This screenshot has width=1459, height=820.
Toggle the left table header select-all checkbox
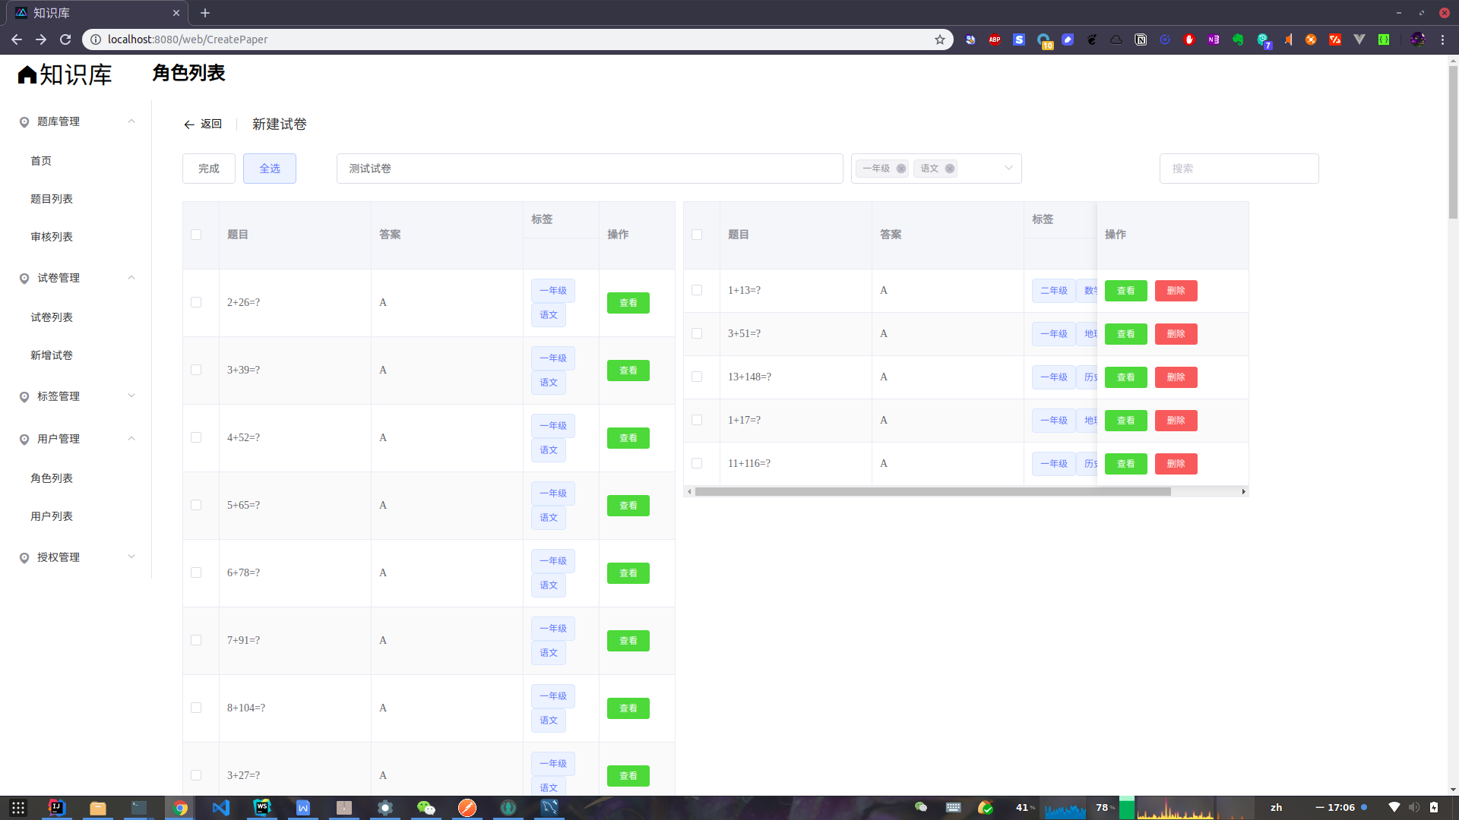[x=196, y=235]
